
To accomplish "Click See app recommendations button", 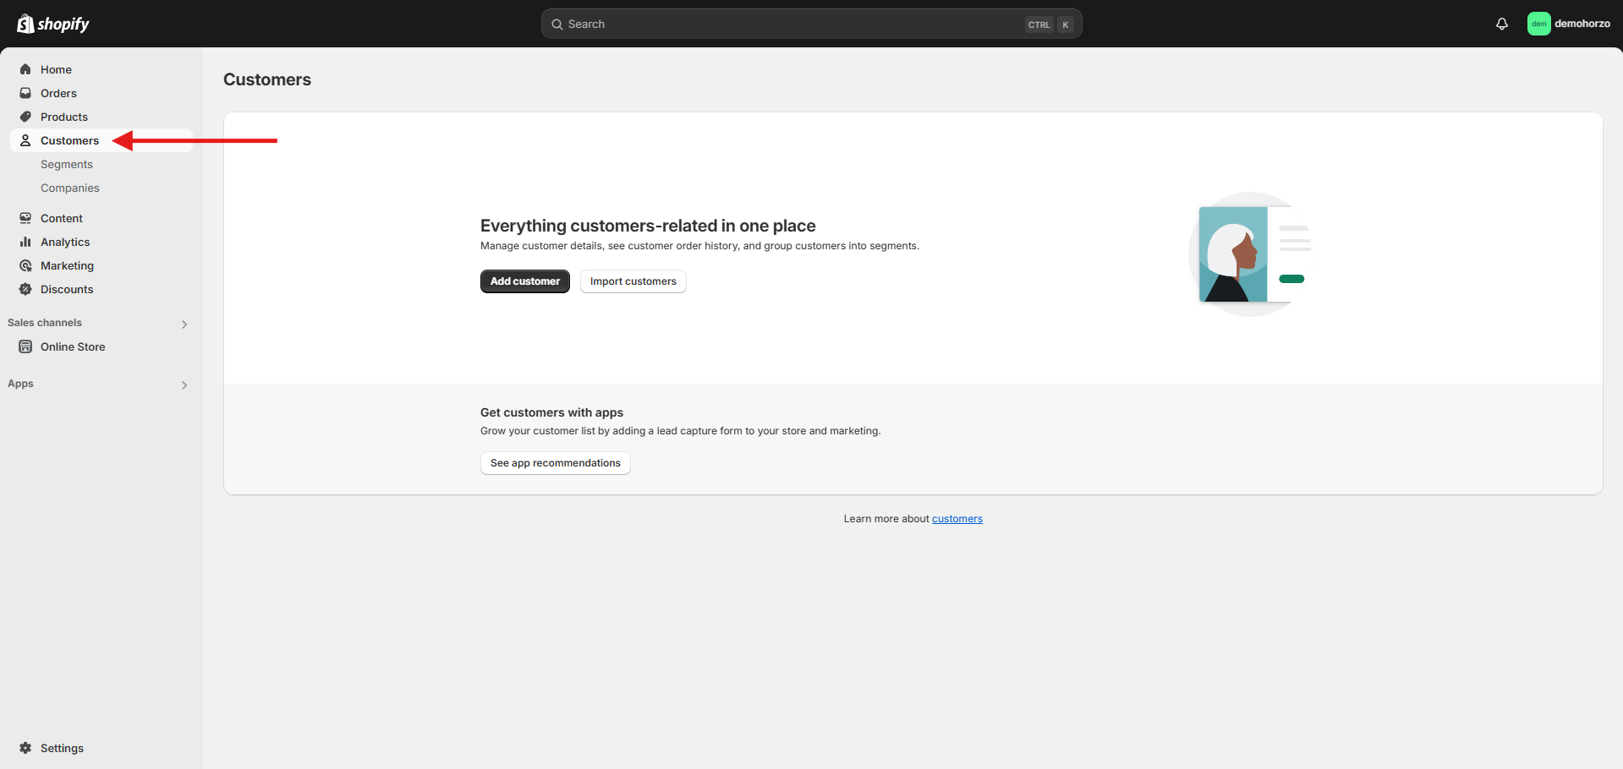I will click(555, 463).
